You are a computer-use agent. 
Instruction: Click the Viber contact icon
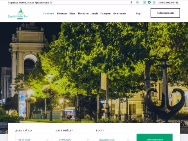144,2
